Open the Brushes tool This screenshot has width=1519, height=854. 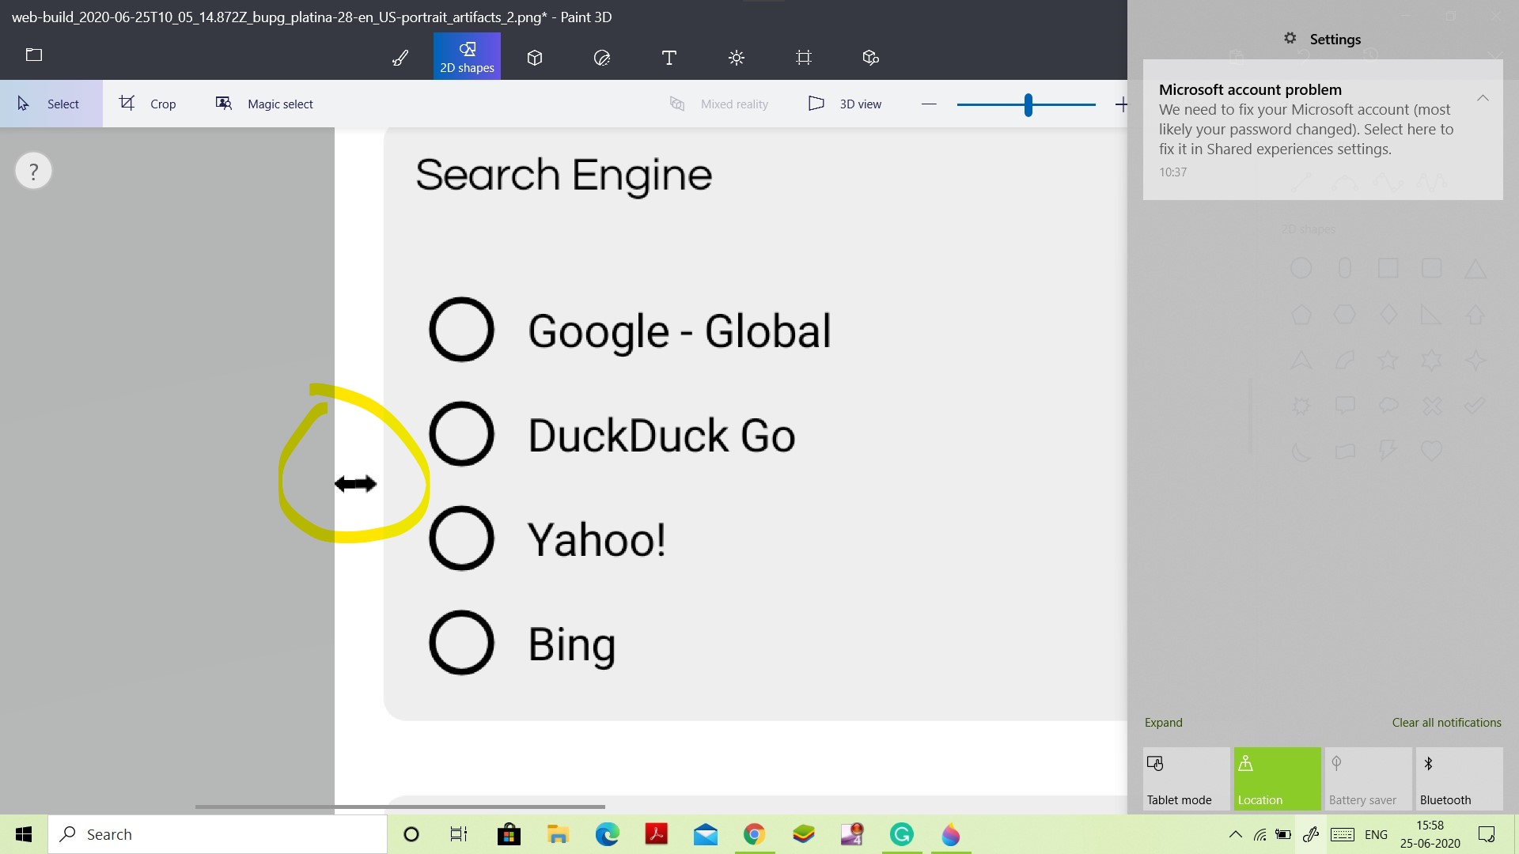click(400, 57)
